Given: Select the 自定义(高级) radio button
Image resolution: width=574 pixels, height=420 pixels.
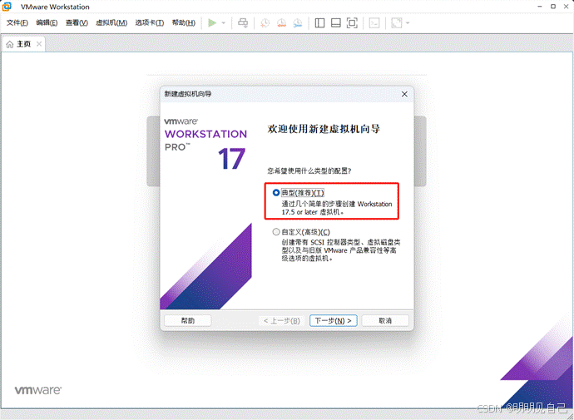Looking at the screenshot, I should coord(276,232).
